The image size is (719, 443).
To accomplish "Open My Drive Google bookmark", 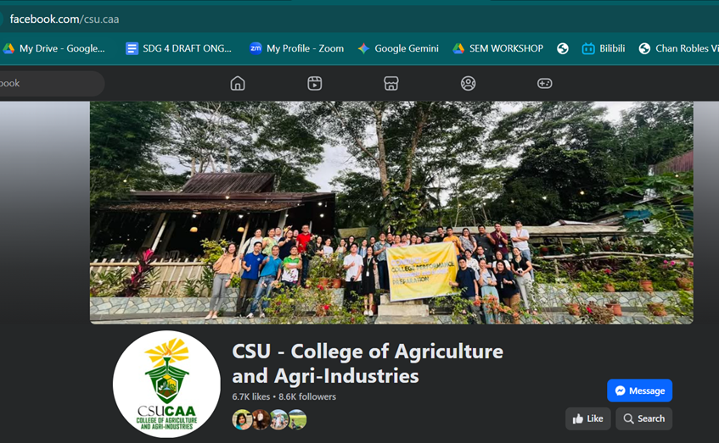I will (x=54, y=48).
